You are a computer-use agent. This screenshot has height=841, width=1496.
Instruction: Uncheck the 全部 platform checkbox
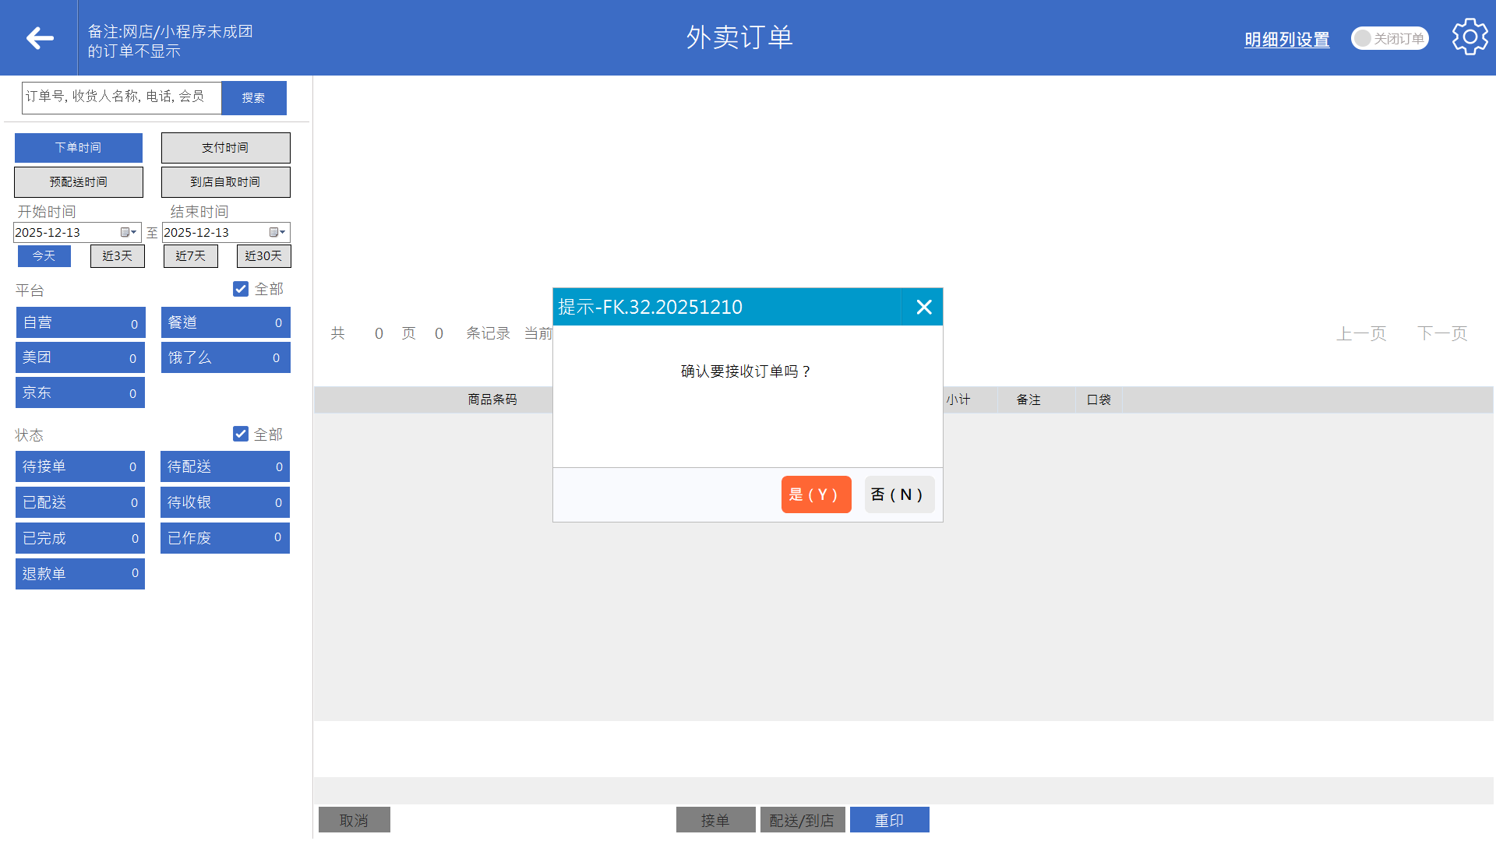click(x=241, y=289)
